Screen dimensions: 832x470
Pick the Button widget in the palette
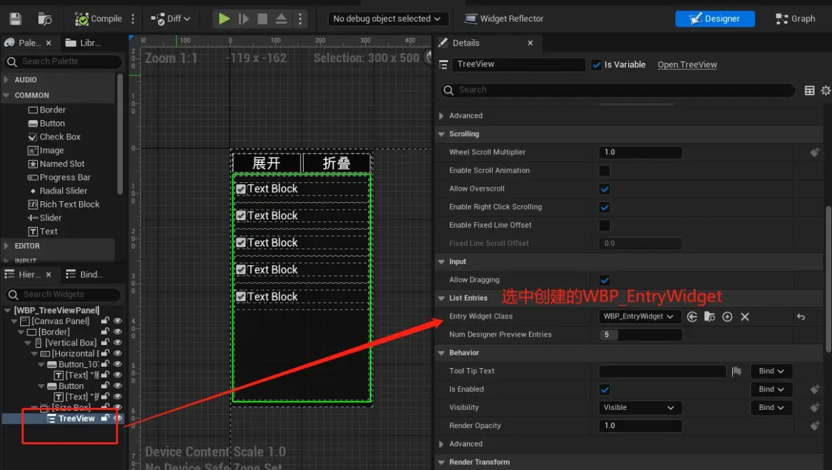click(46, 123)
